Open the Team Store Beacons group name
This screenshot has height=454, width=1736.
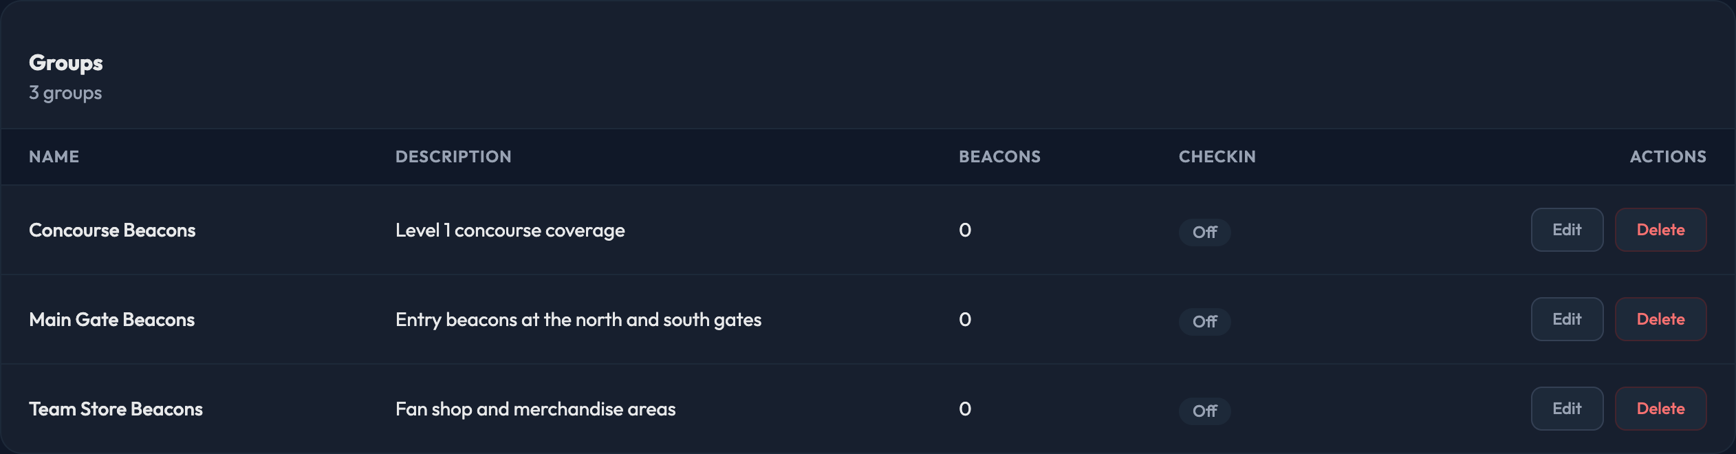(116, 409)
